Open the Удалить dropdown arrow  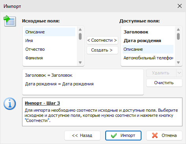tap(179, 73)
